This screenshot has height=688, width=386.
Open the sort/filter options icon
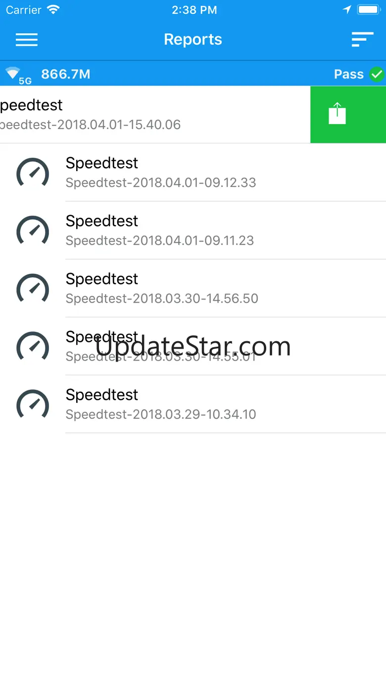pyautogui.click(x=362, y=40)
